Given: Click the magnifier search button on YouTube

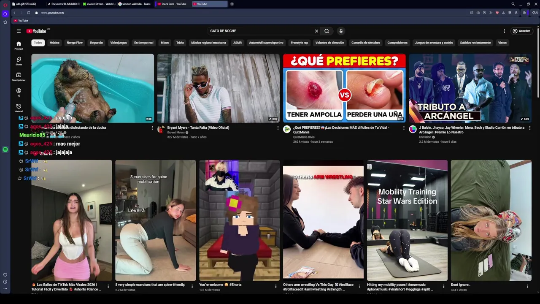Looking at the screenshot, I should (327, 31).
